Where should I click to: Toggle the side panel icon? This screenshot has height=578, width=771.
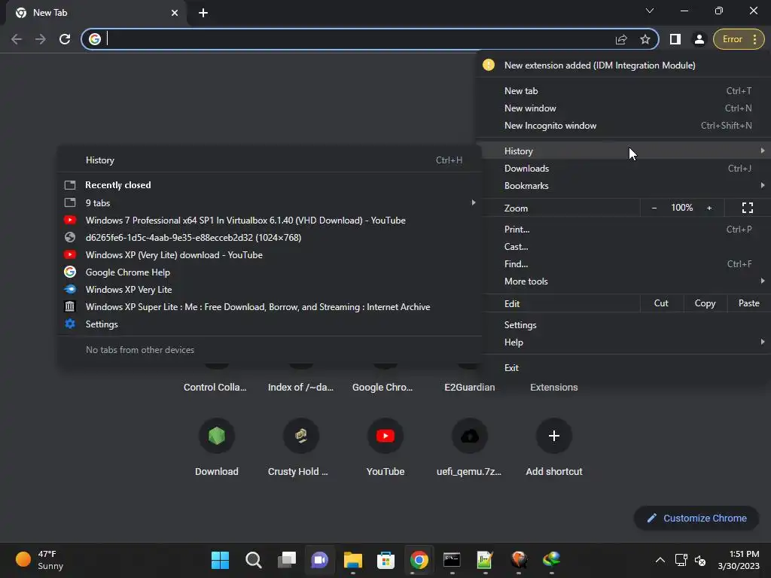tap(675, 39)
